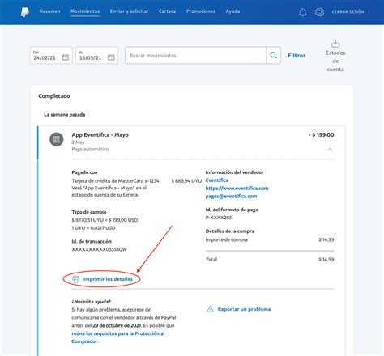Click the Completado heading
The height and width of the screenshot is (356, 384).
click(54, 96)
